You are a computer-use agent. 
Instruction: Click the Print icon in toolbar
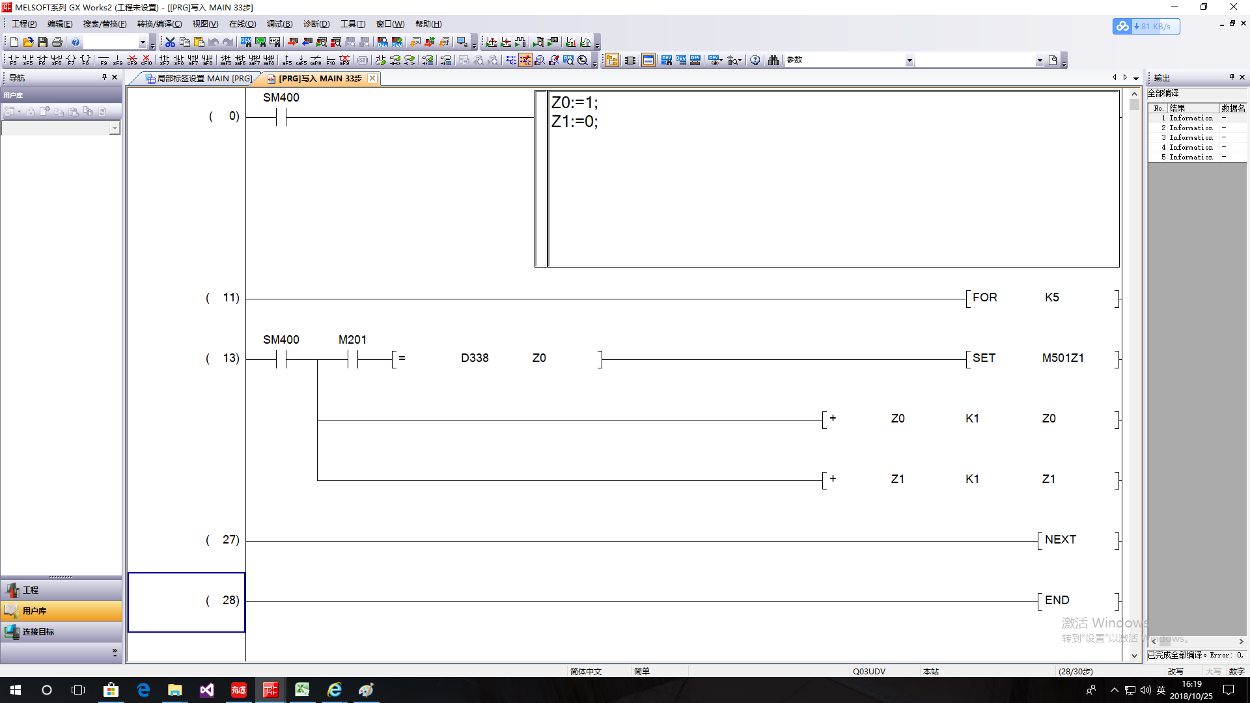(x=57, y=42)
